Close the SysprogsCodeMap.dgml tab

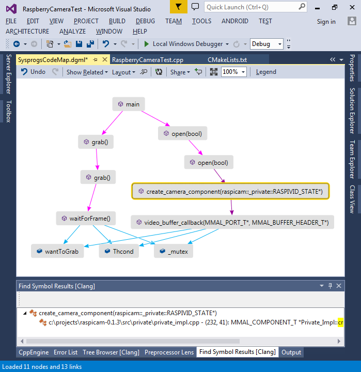point(105,59)
